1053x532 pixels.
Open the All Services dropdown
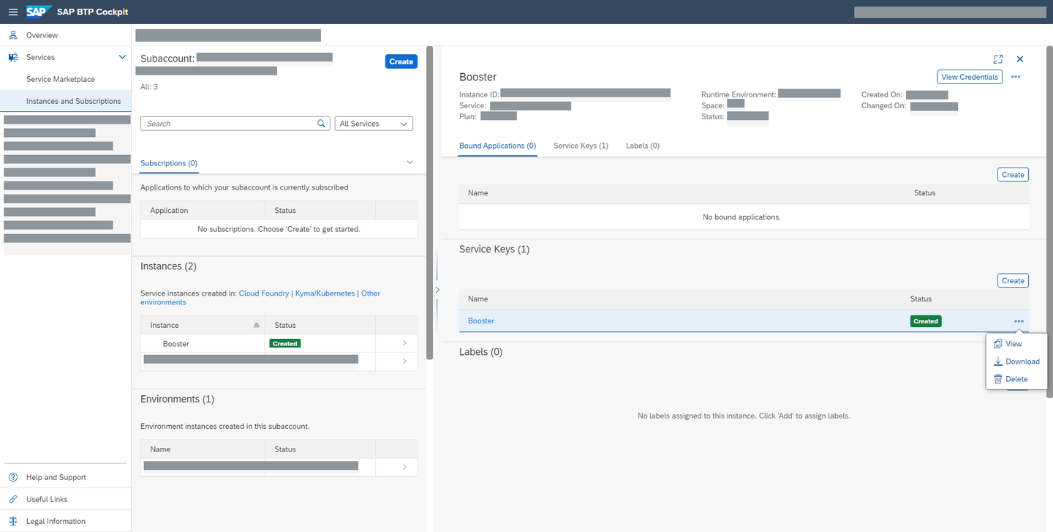pos(374,124)
